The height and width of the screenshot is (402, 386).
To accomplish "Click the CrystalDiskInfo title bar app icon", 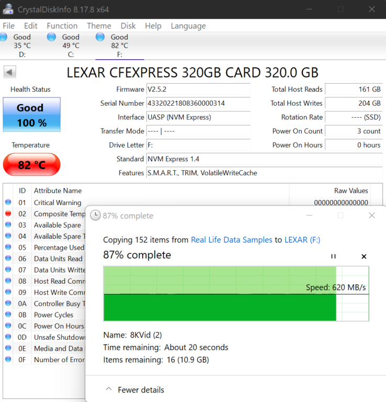I will (x=8, y=9).
